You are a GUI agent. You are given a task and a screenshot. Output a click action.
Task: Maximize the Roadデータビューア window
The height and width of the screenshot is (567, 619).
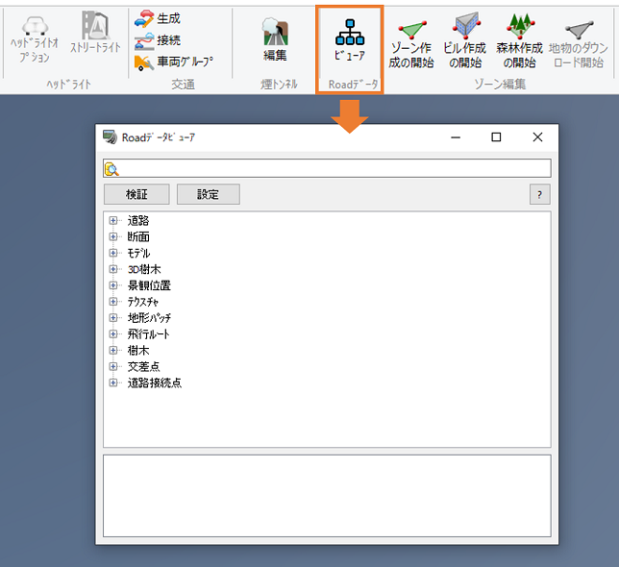tap(496, 136)
